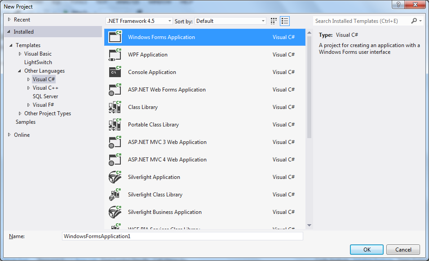Viewport: 429px width, 261px height.
Task: Toggle the list view for templates
Action: point(284,21)
